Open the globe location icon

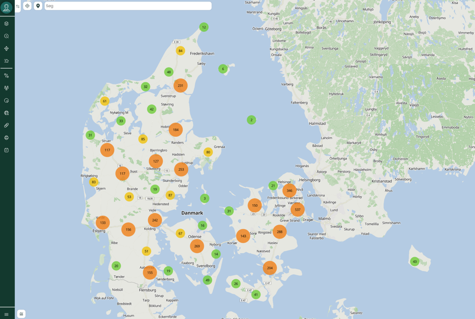point(6,113)
